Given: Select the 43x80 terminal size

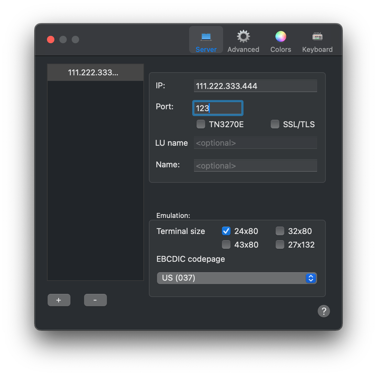Looking at the screenshot, I should [x=226, y=244].
